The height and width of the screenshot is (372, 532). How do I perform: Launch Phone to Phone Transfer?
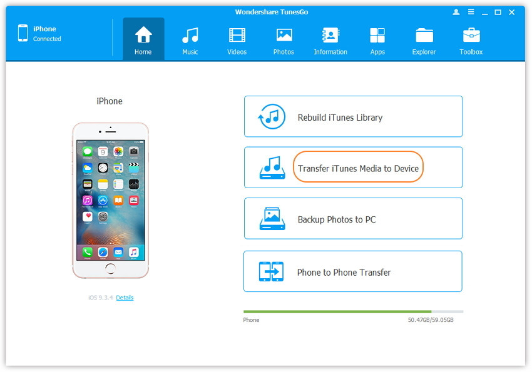tap(352, 272)
